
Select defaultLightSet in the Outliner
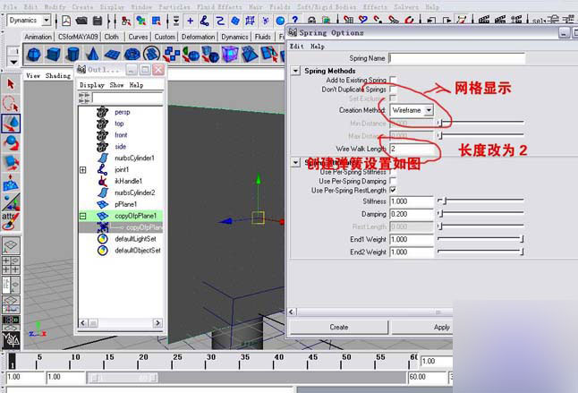[135, 239]
